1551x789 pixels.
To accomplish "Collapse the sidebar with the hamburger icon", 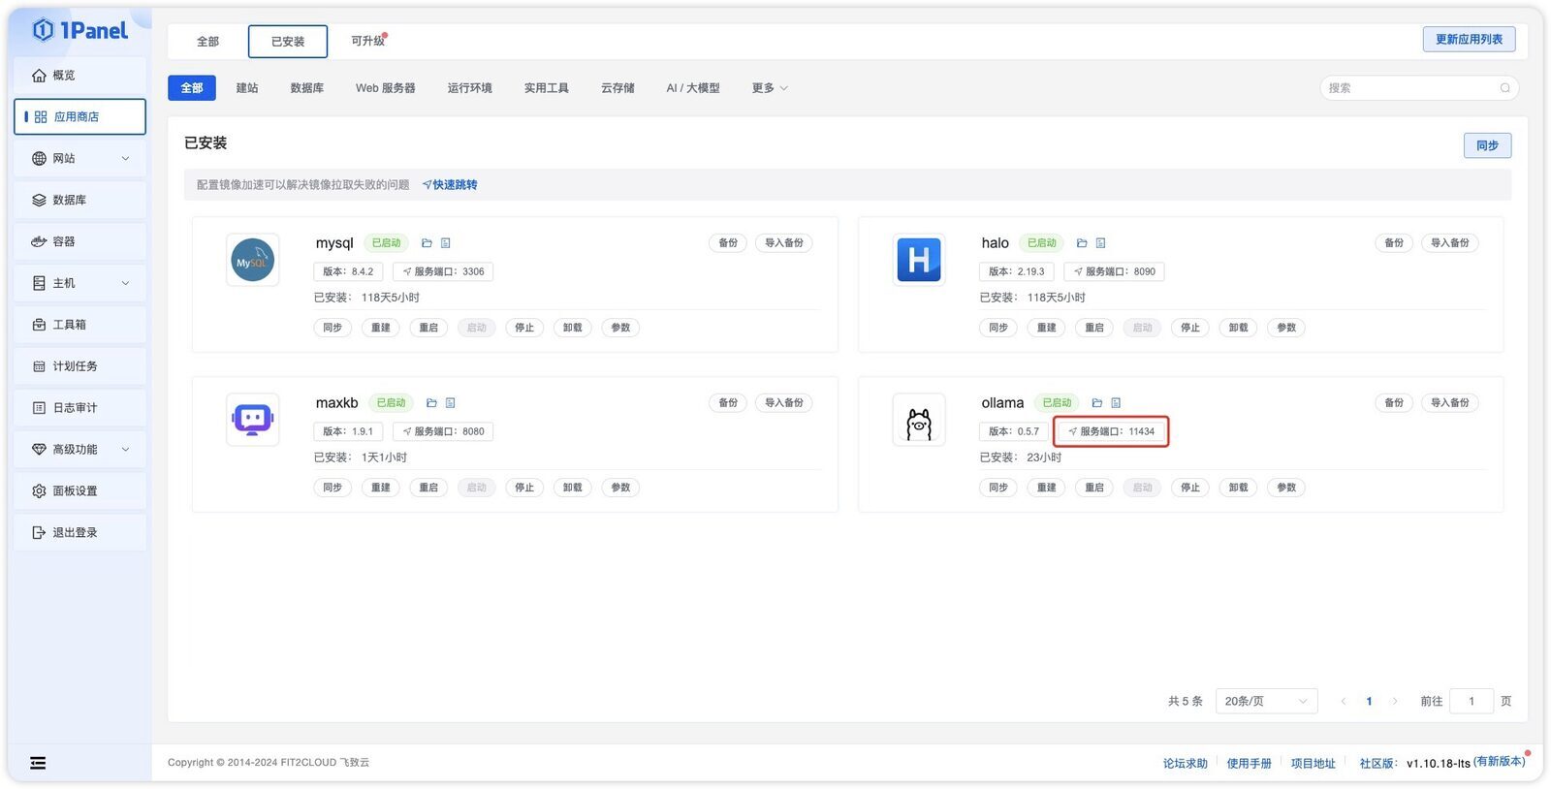I will pos(38,763).
